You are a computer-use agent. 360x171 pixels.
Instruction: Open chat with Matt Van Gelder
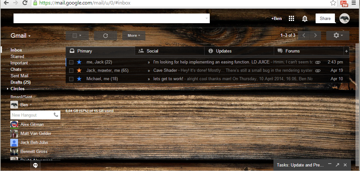[x=36, y=134]
